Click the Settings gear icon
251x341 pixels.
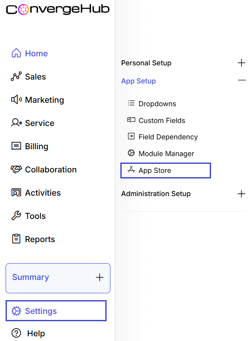pyautogui.click(x=16, y=311)
